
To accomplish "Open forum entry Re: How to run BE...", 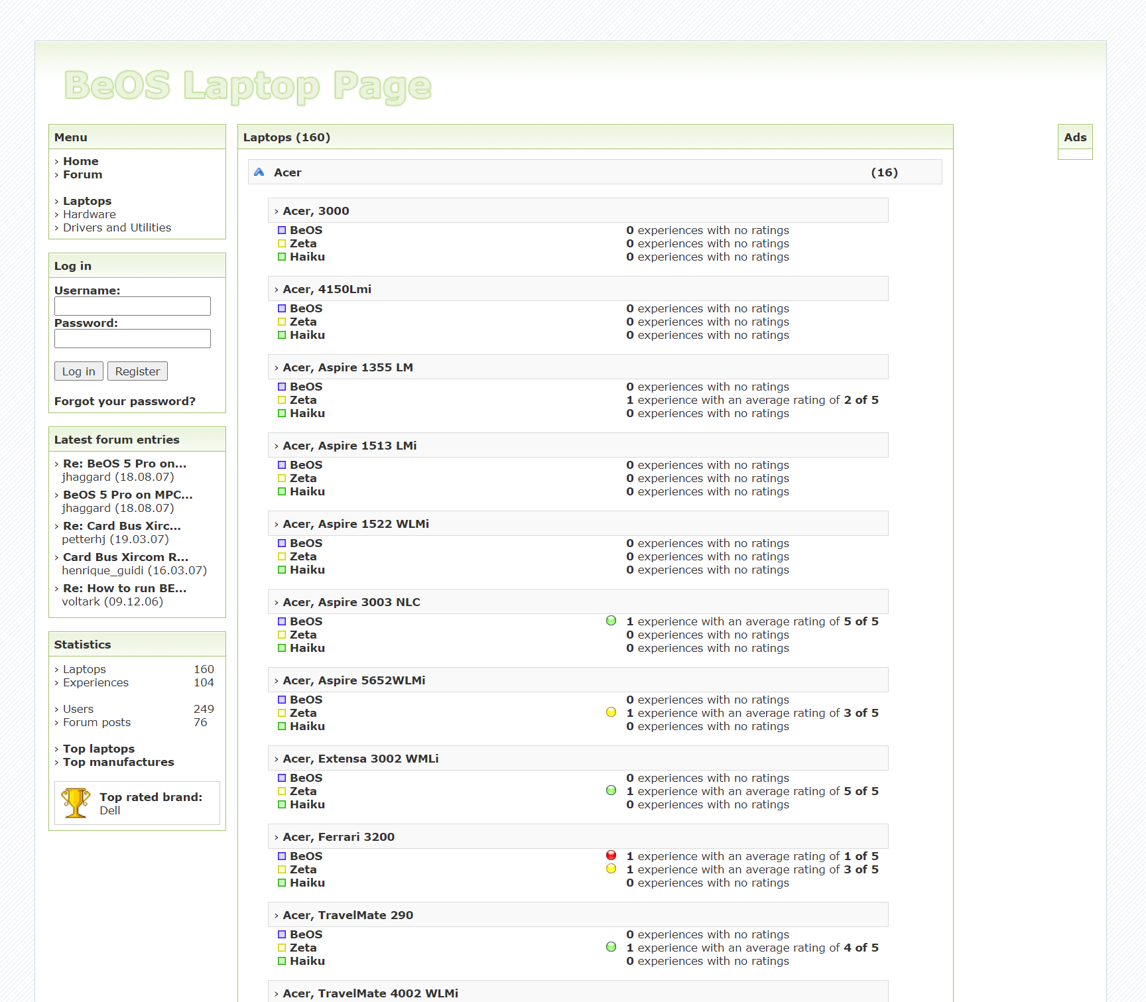I will [x=125, y=588].
